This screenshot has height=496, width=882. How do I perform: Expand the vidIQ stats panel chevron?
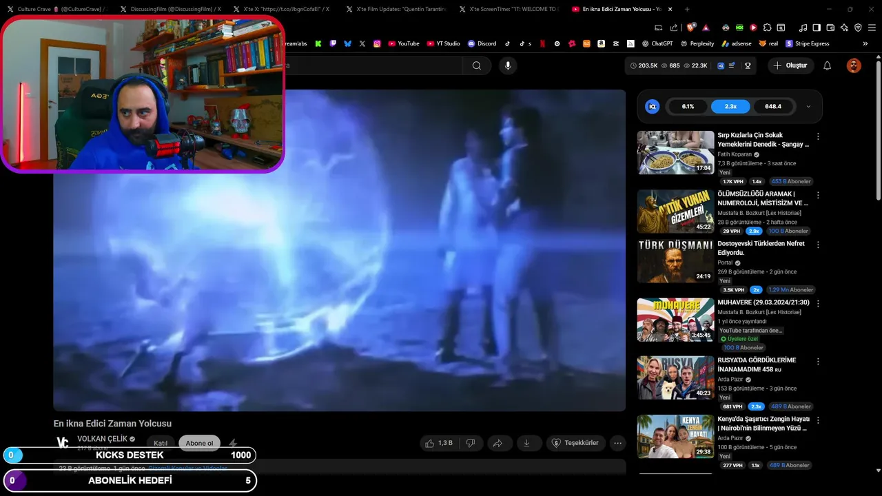click(808, 107)
